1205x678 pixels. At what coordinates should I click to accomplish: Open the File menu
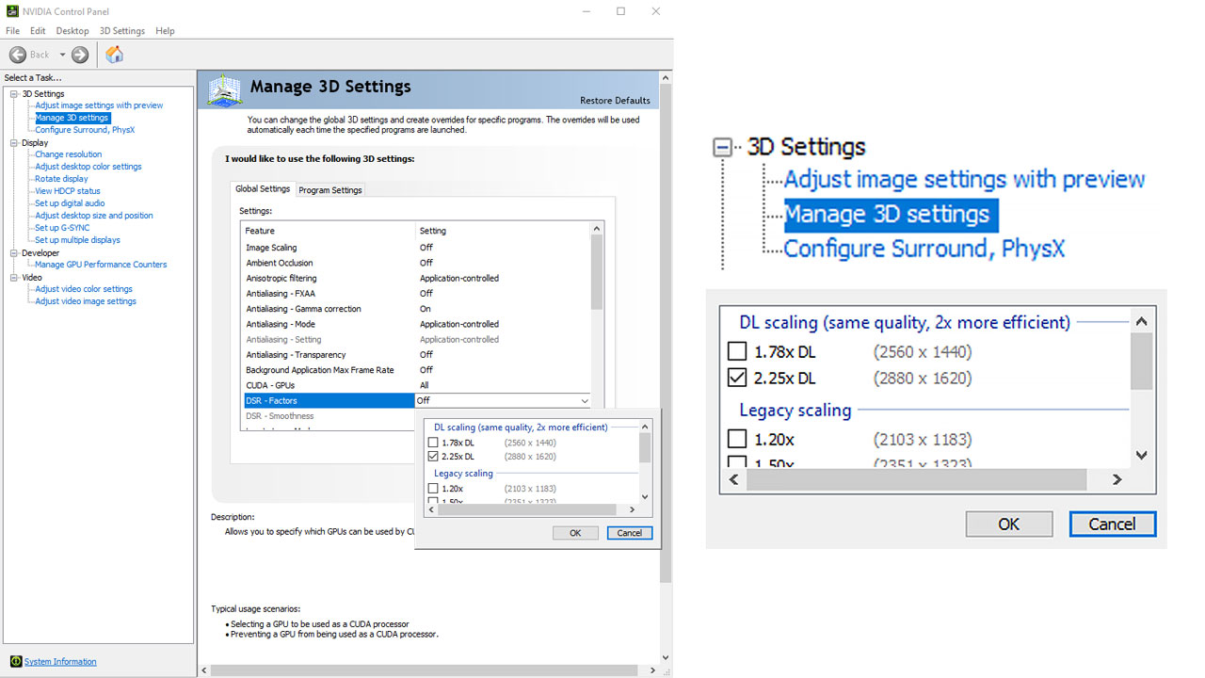click(x=12, y=31)
